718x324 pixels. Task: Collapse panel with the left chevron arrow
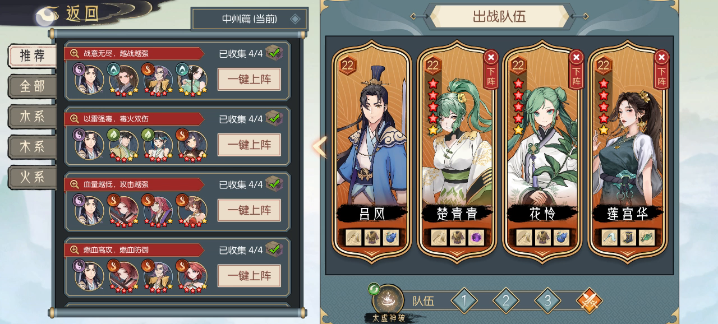click(319, 146)
